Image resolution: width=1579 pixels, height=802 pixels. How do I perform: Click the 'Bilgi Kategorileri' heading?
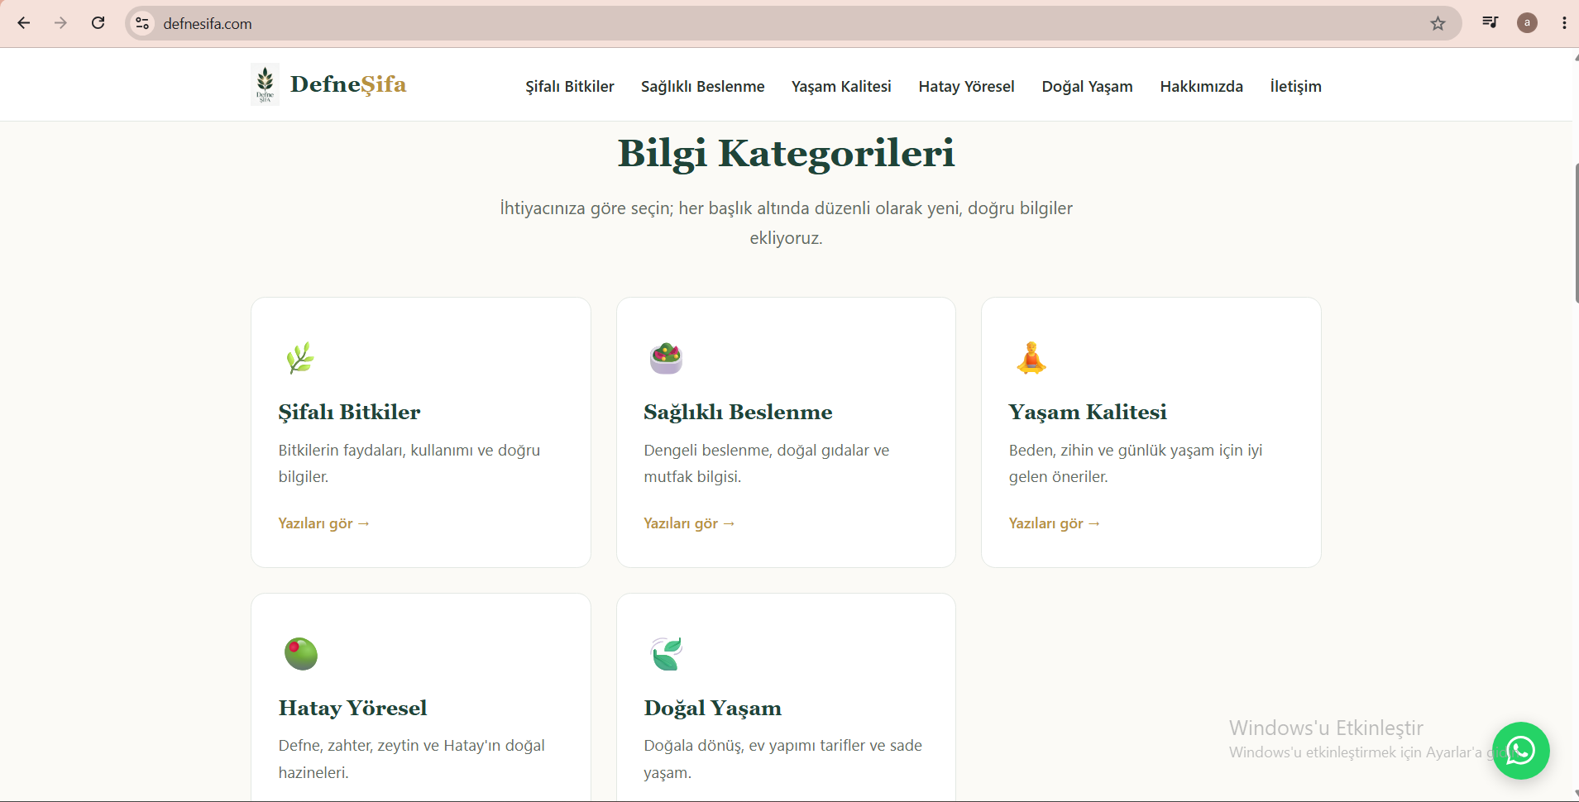point(786,153)
